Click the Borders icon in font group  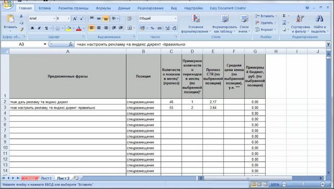tap(57, 28)
